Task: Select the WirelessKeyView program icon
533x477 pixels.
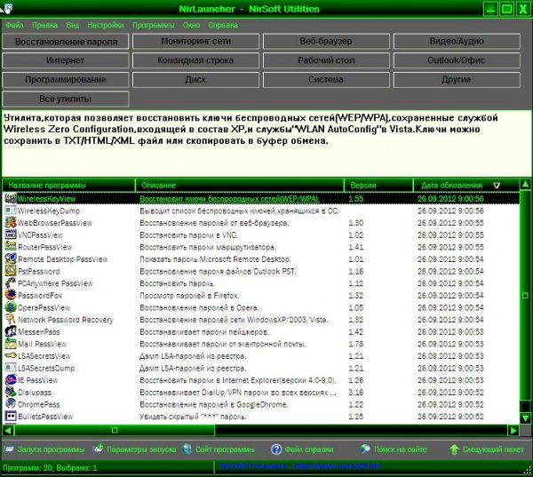Action: pos(11,199)
